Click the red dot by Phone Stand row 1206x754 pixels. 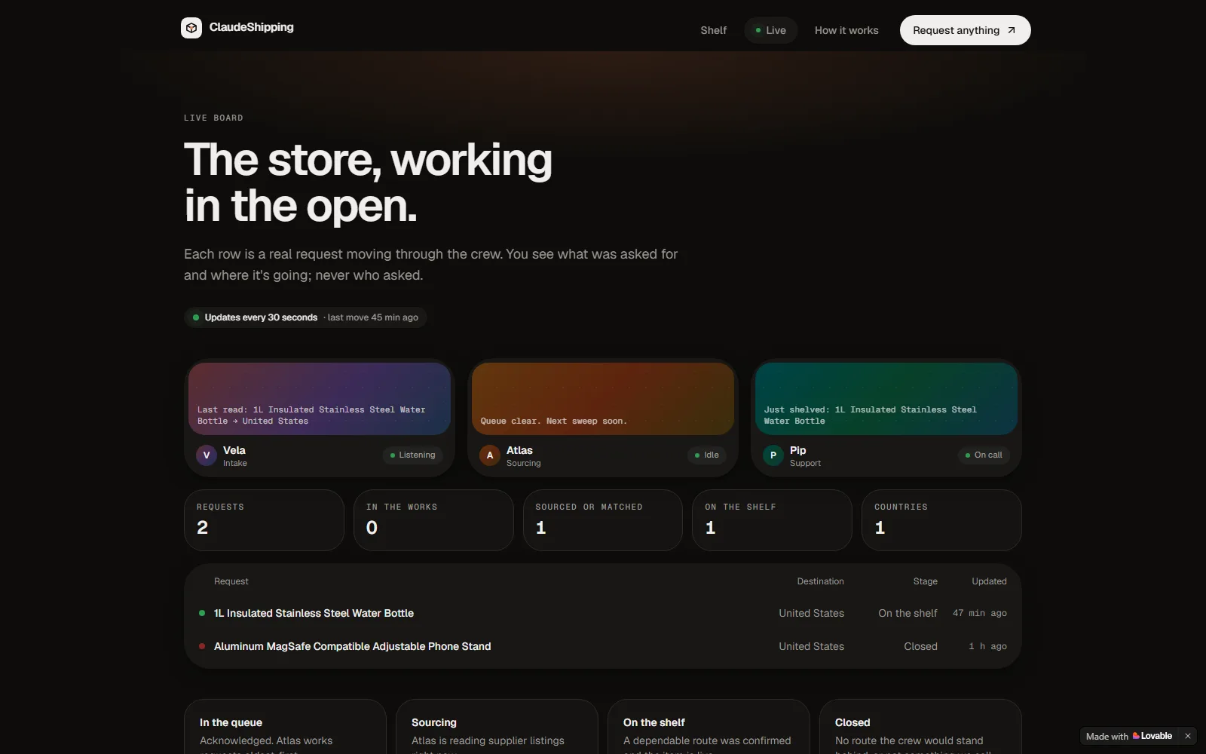[202, 646]
